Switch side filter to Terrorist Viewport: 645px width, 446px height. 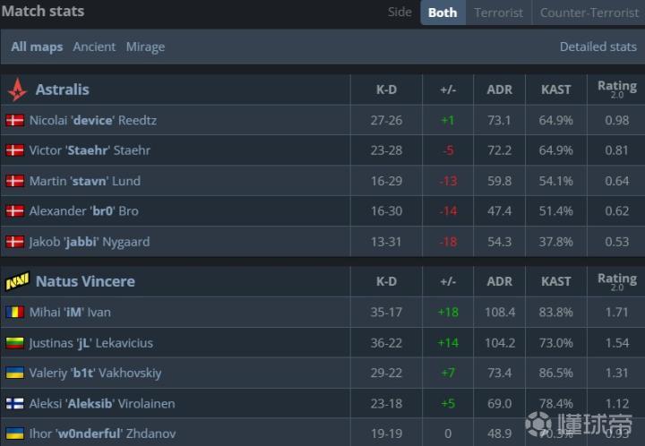point(498,13)
